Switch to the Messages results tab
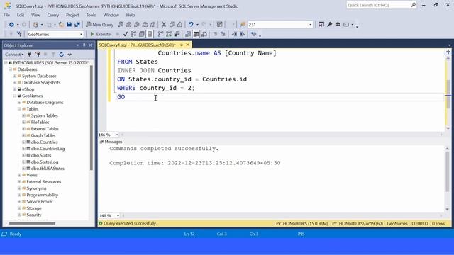The height and width of the screenshot is (255, 454). pyautogui.click(x=111, y=142)
